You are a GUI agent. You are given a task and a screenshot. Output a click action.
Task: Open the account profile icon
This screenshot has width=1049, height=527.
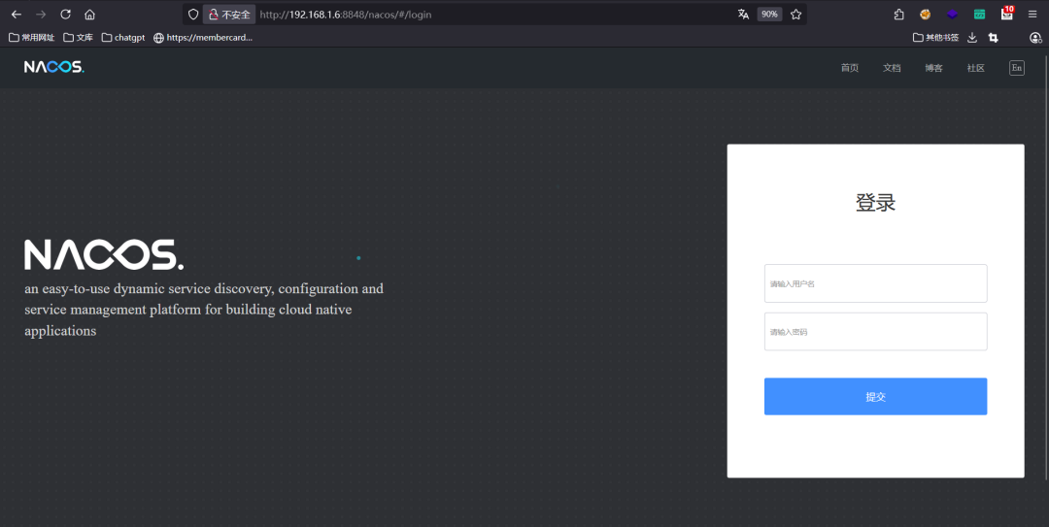[1035, 38]
